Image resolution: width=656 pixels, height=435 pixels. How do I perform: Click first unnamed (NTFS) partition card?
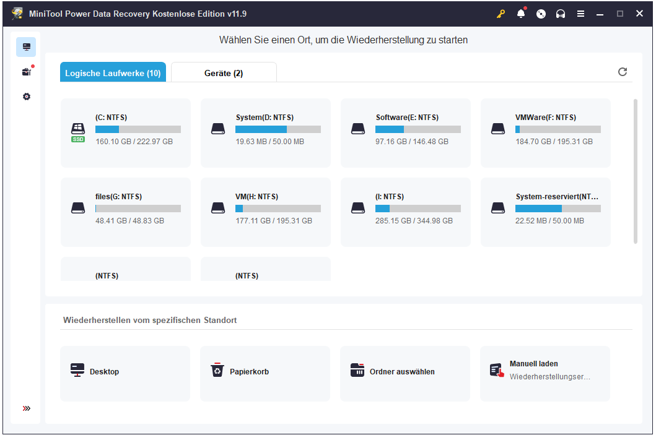pyautogui.click(x=126, y=269)
